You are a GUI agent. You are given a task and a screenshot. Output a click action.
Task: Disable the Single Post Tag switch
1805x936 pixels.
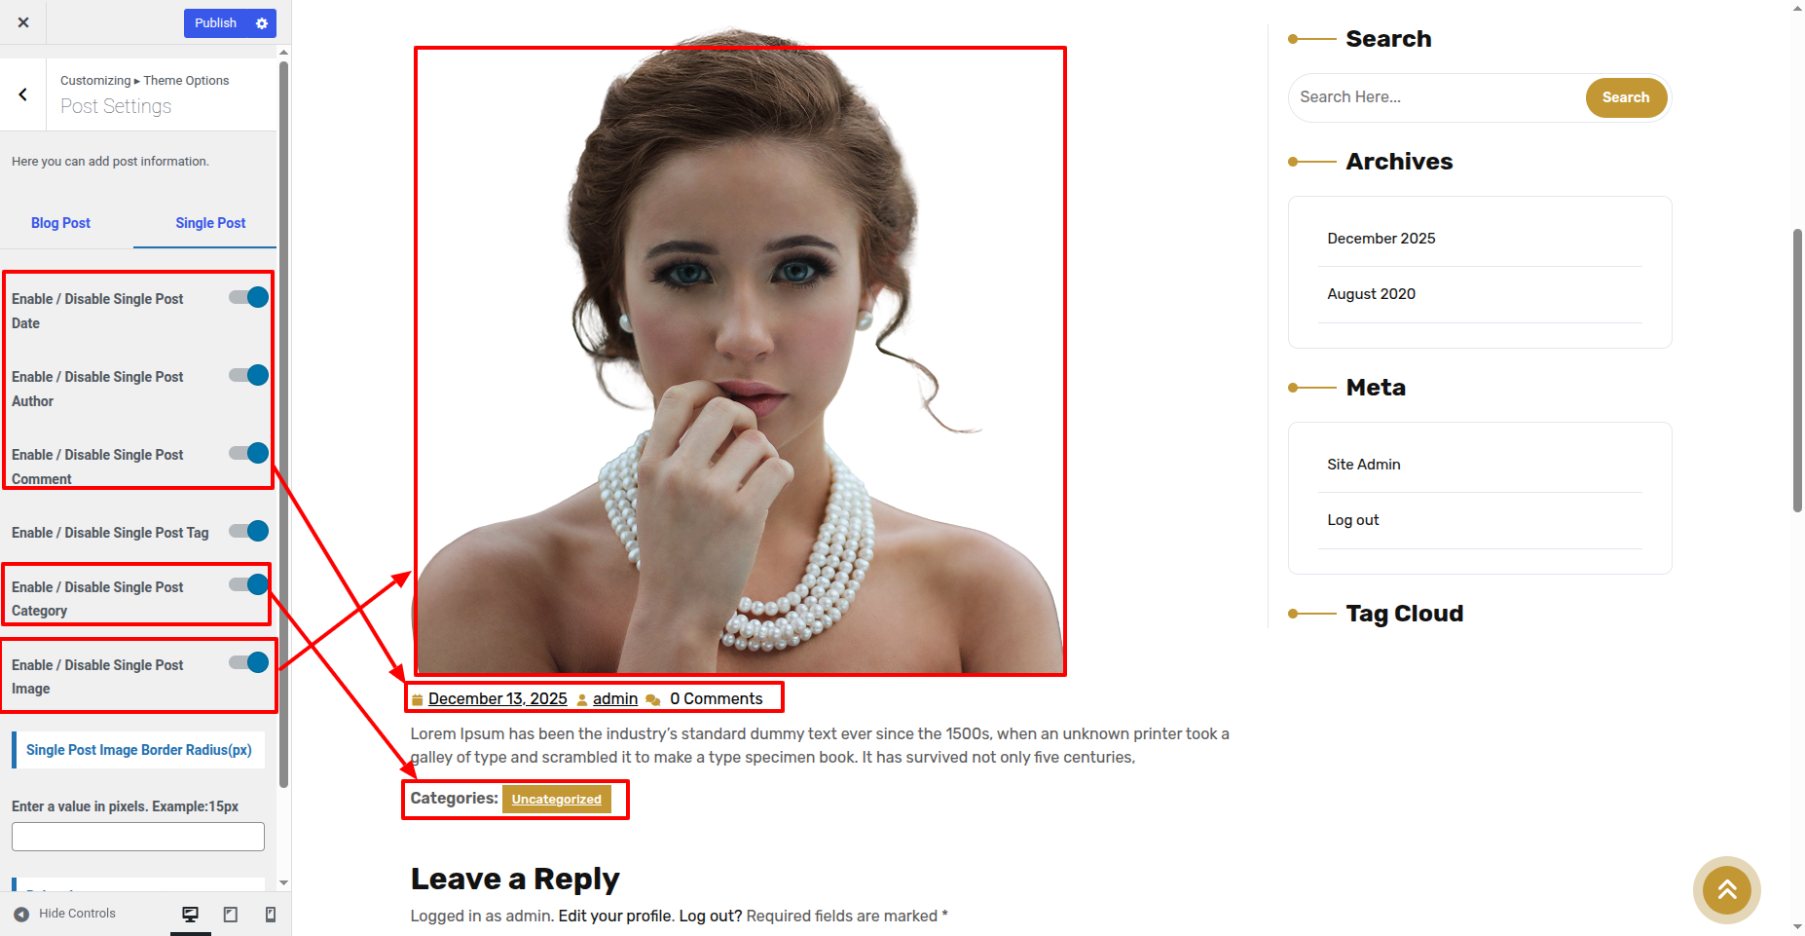pyautogui.click(x=249, y=532)
